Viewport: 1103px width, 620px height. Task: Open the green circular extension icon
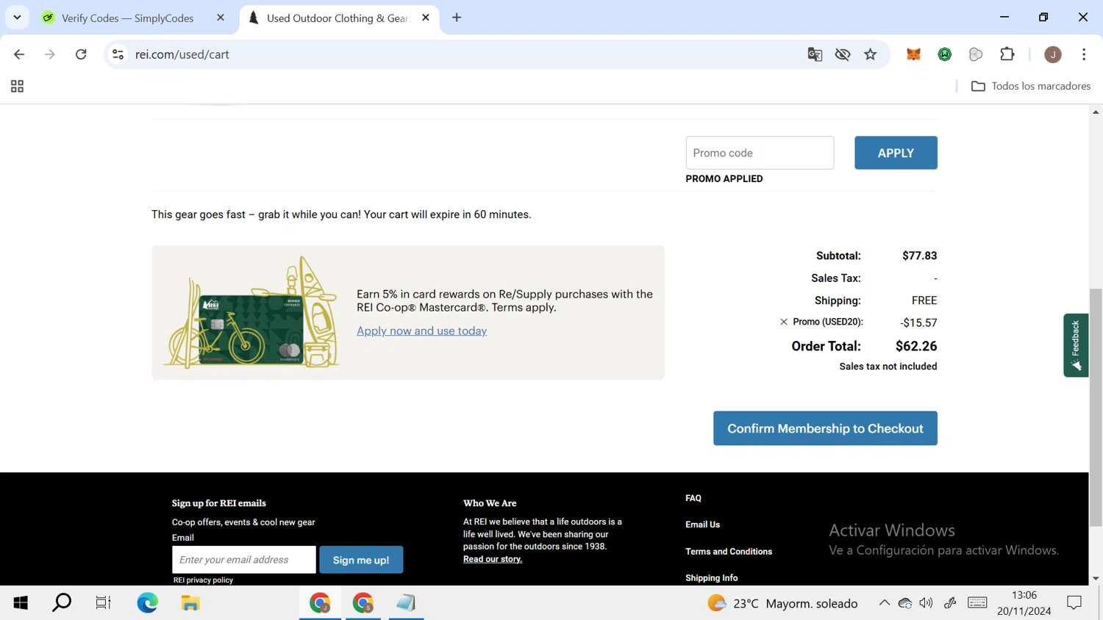tap(945, 54)
